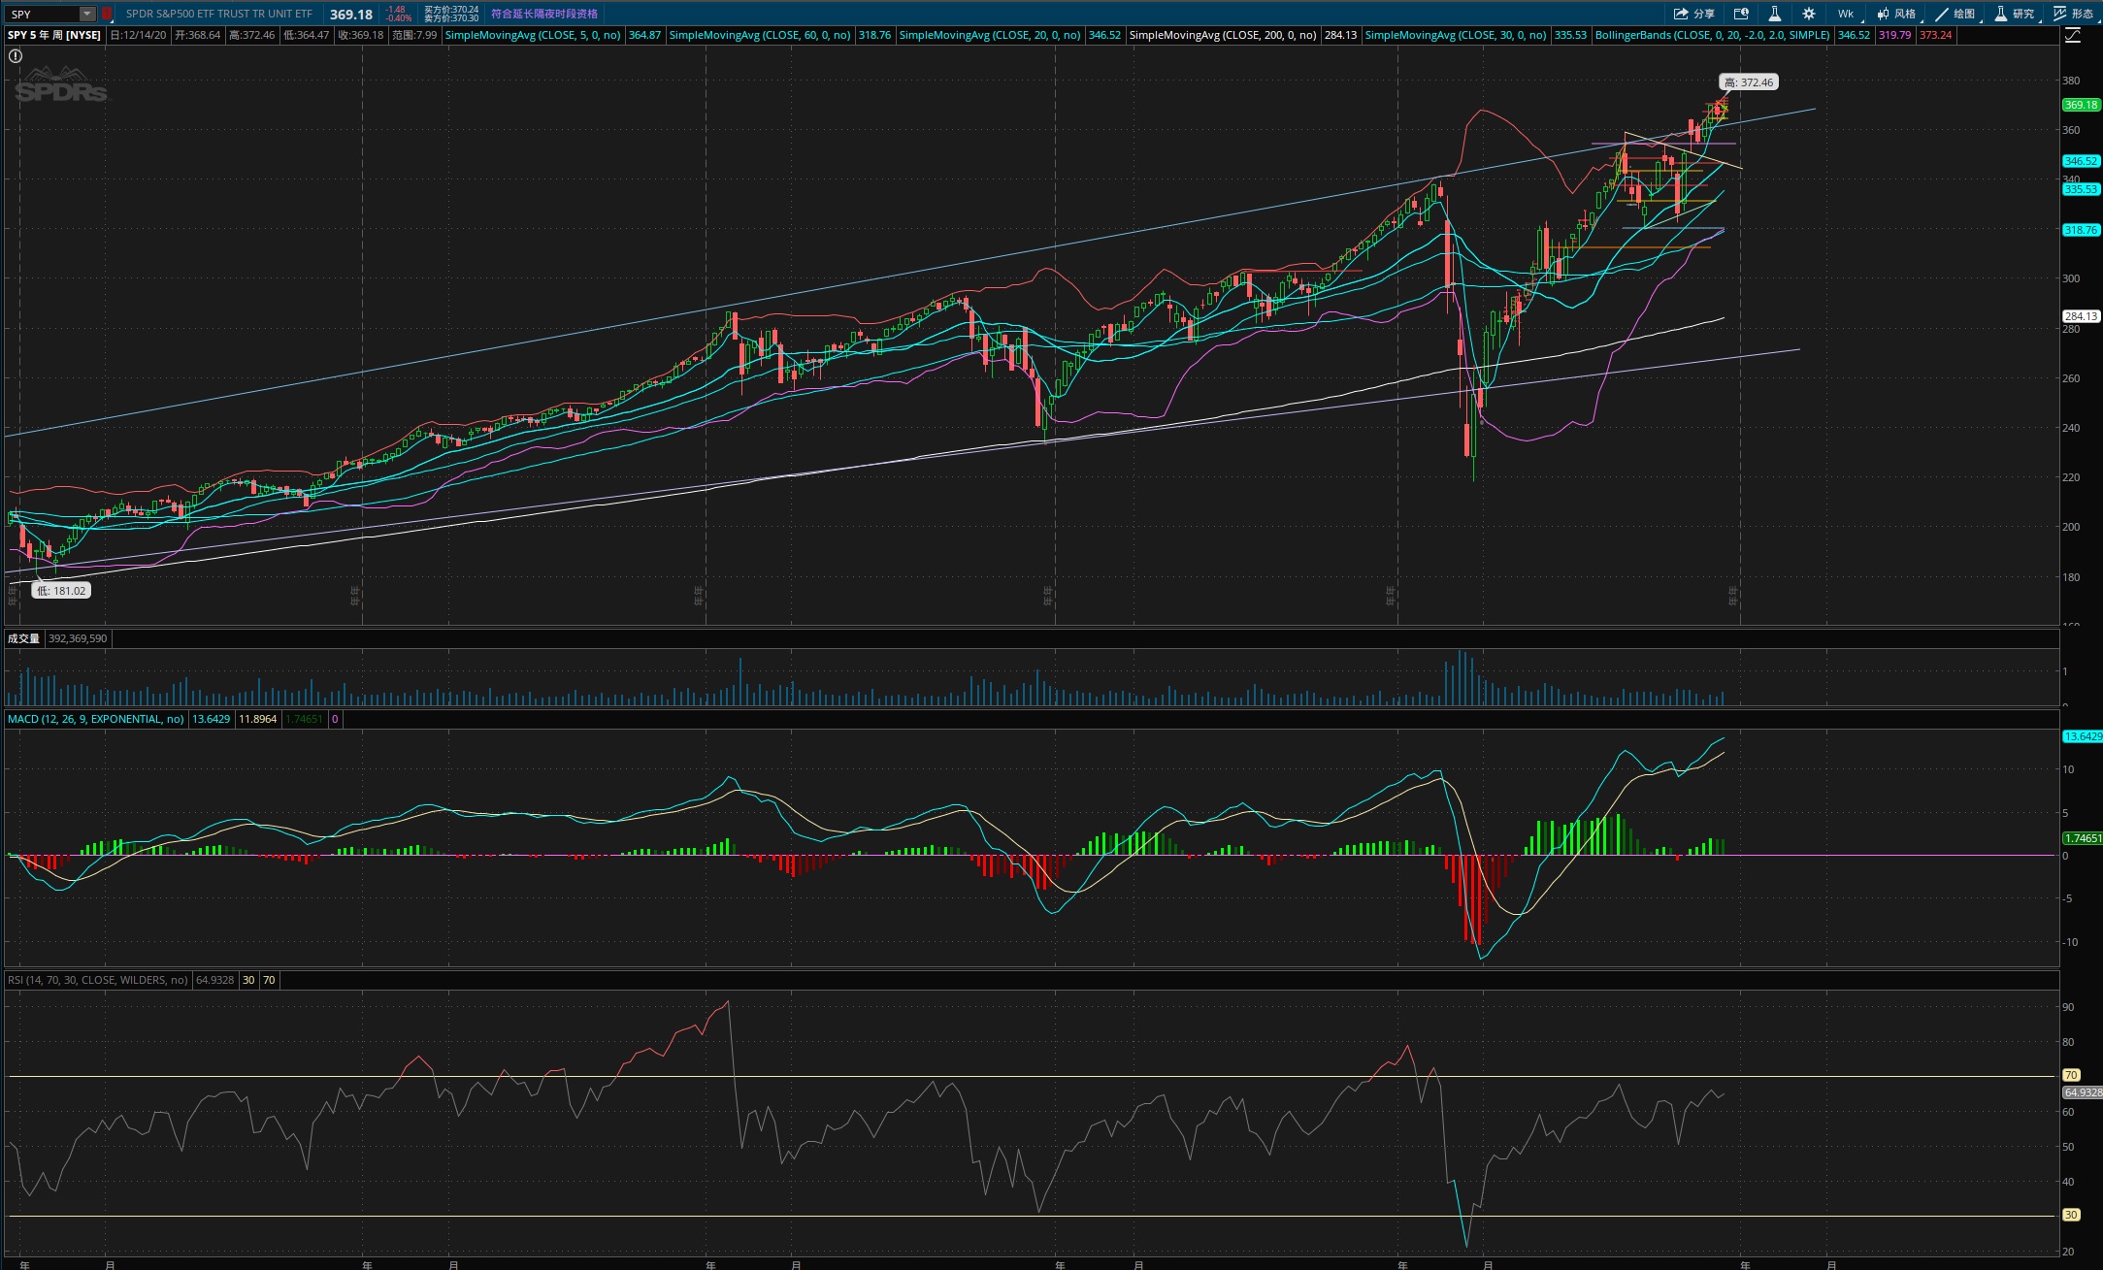Click SimpleMovingAvg (CLOSE, 20, 0, no) label
This screenshot has height=1270, width=2103.
point(990,35)
